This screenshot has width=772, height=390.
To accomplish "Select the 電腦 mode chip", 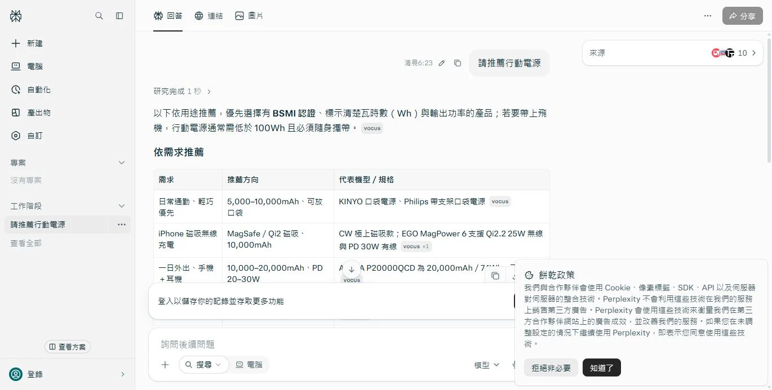I will point(249,365).
